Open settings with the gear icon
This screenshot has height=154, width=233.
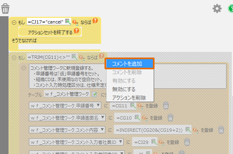[x=217, y=9]
